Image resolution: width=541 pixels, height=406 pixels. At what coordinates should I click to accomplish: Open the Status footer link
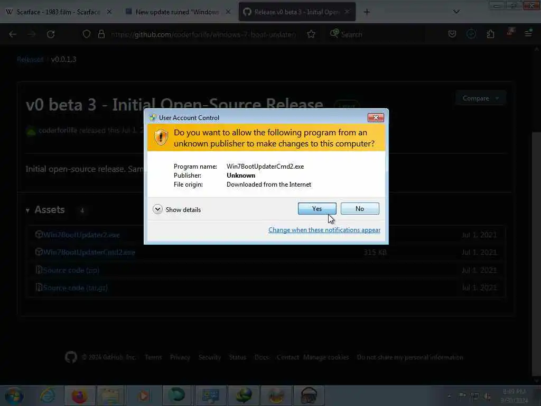pyautogui.click(x=238, y=357)
